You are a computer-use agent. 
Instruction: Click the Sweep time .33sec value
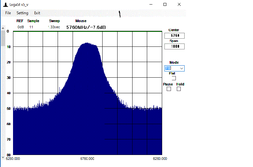(54, 27)
